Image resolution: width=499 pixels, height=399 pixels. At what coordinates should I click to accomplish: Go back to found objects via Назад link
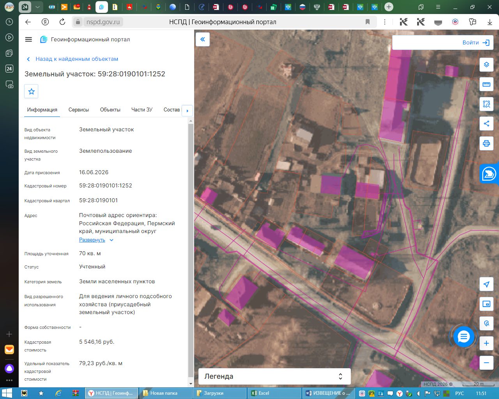(72, 59)
